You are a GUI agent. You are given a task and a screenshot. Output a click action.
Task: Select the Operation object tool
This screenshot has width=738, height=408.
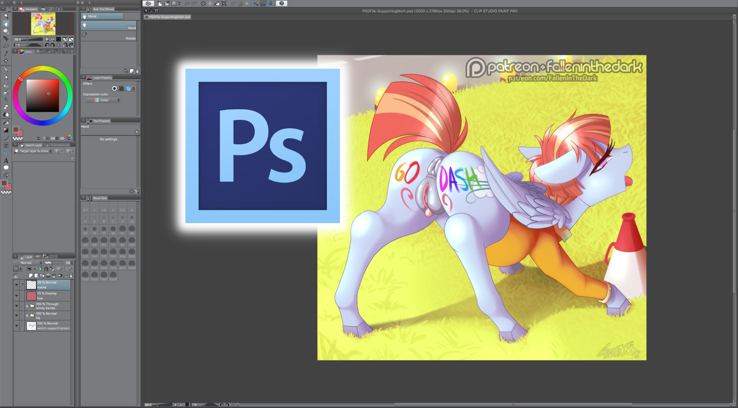(x=6, y=31)
